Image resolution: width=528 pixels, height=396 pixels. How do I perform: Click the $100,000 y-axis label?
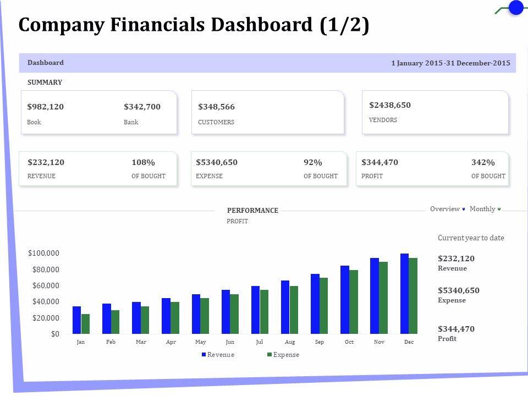pyautogui.click(x=44, y=253)
